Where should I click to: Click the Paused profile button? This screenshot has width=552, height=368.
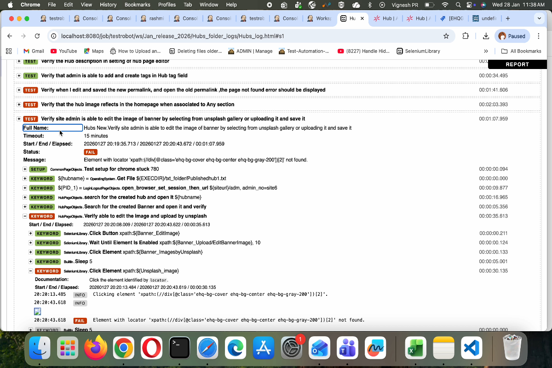[512, 36]
